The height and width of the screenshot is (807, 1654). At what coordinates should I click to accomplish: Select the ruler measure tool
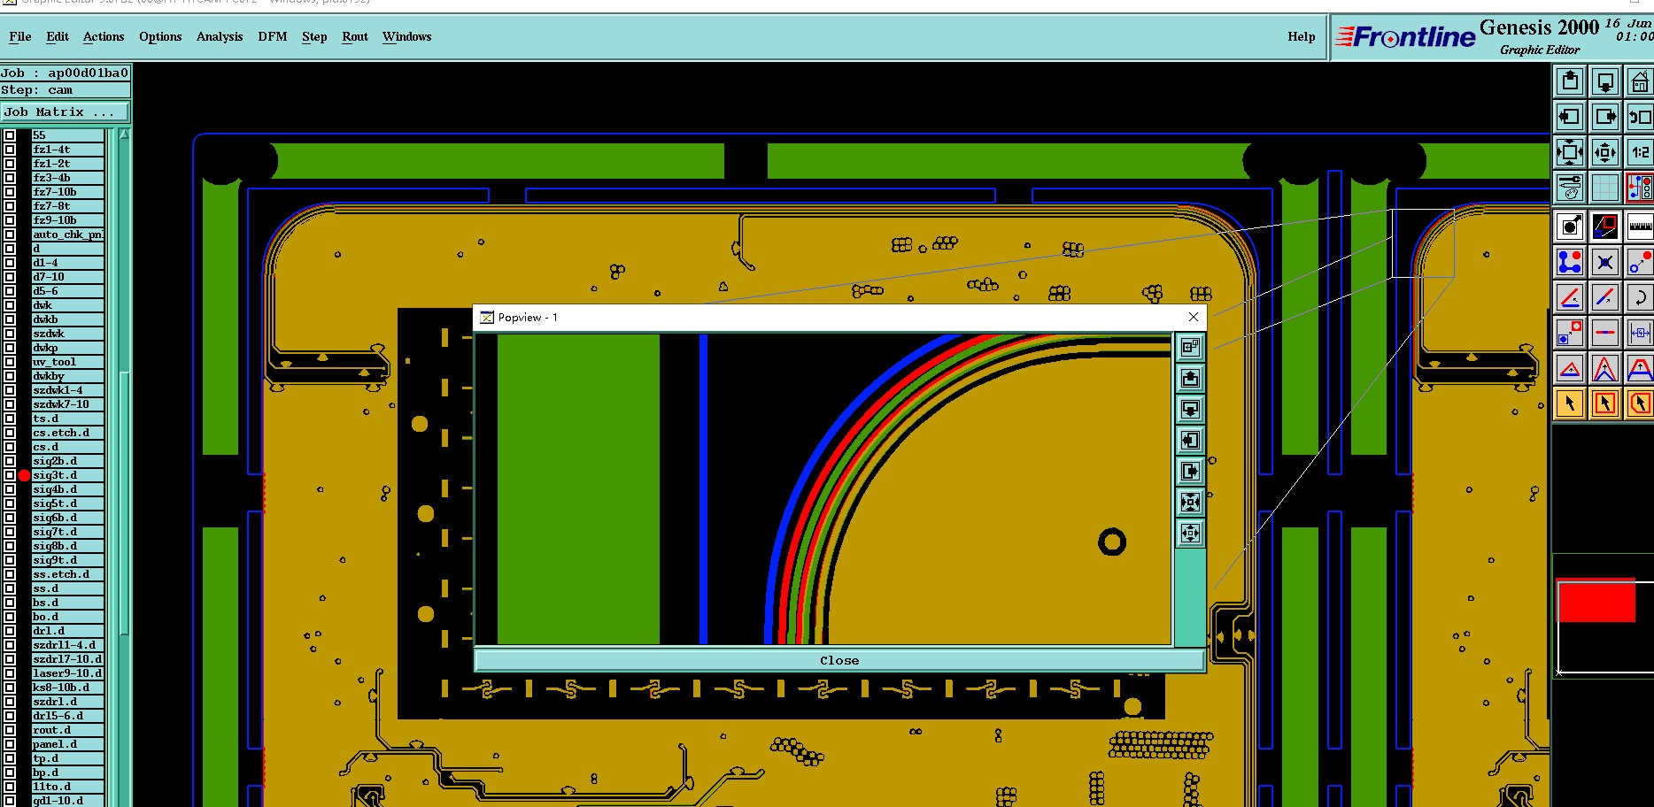pyautogui.click(x=1640, y=227)
